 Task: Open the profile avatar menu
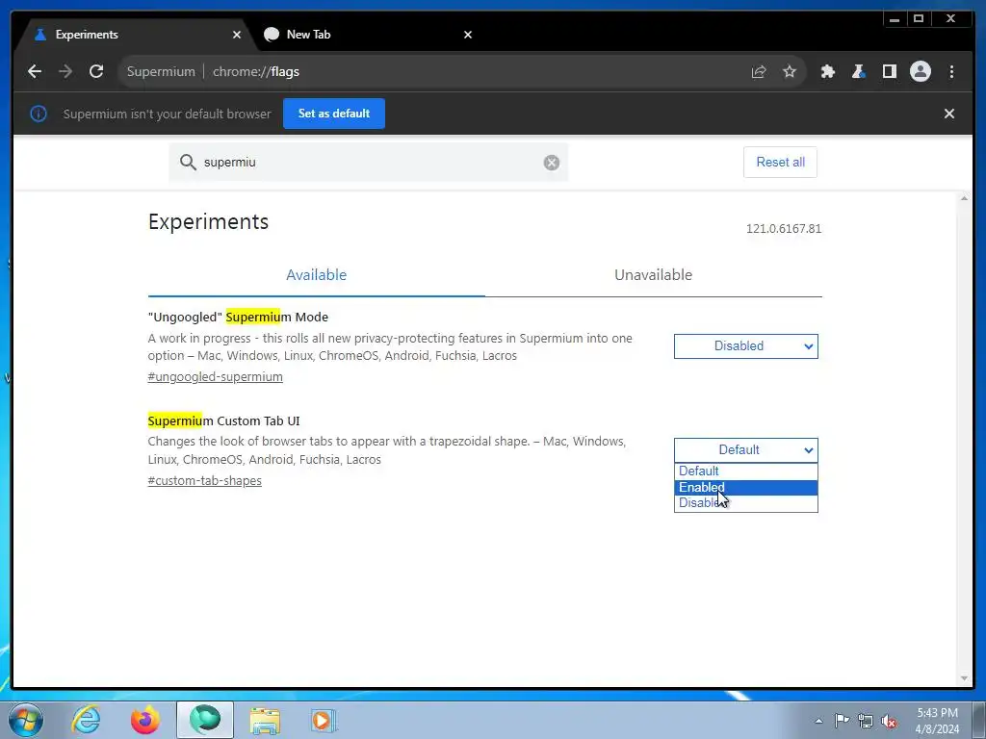click(x=920, y=71)
